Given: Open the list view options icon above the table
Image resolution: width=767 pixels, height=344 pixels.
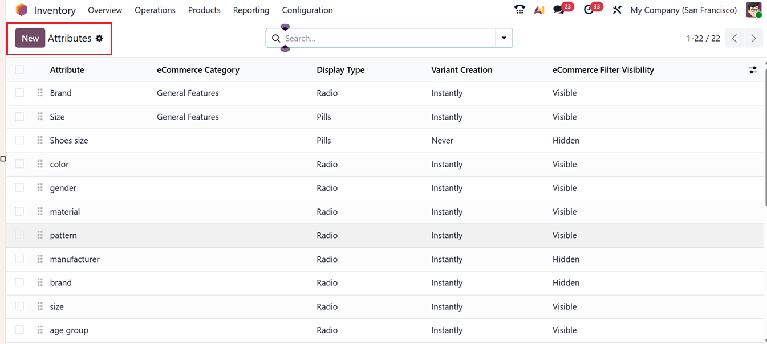Looking at the screenshot, I should coord(753,69).
